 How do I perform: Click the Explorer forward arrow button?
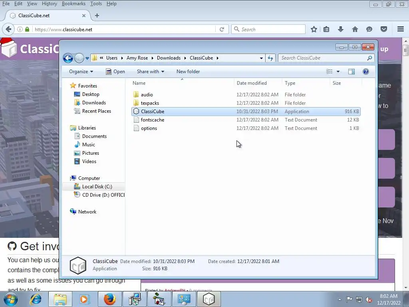click(x=79, y=58)
